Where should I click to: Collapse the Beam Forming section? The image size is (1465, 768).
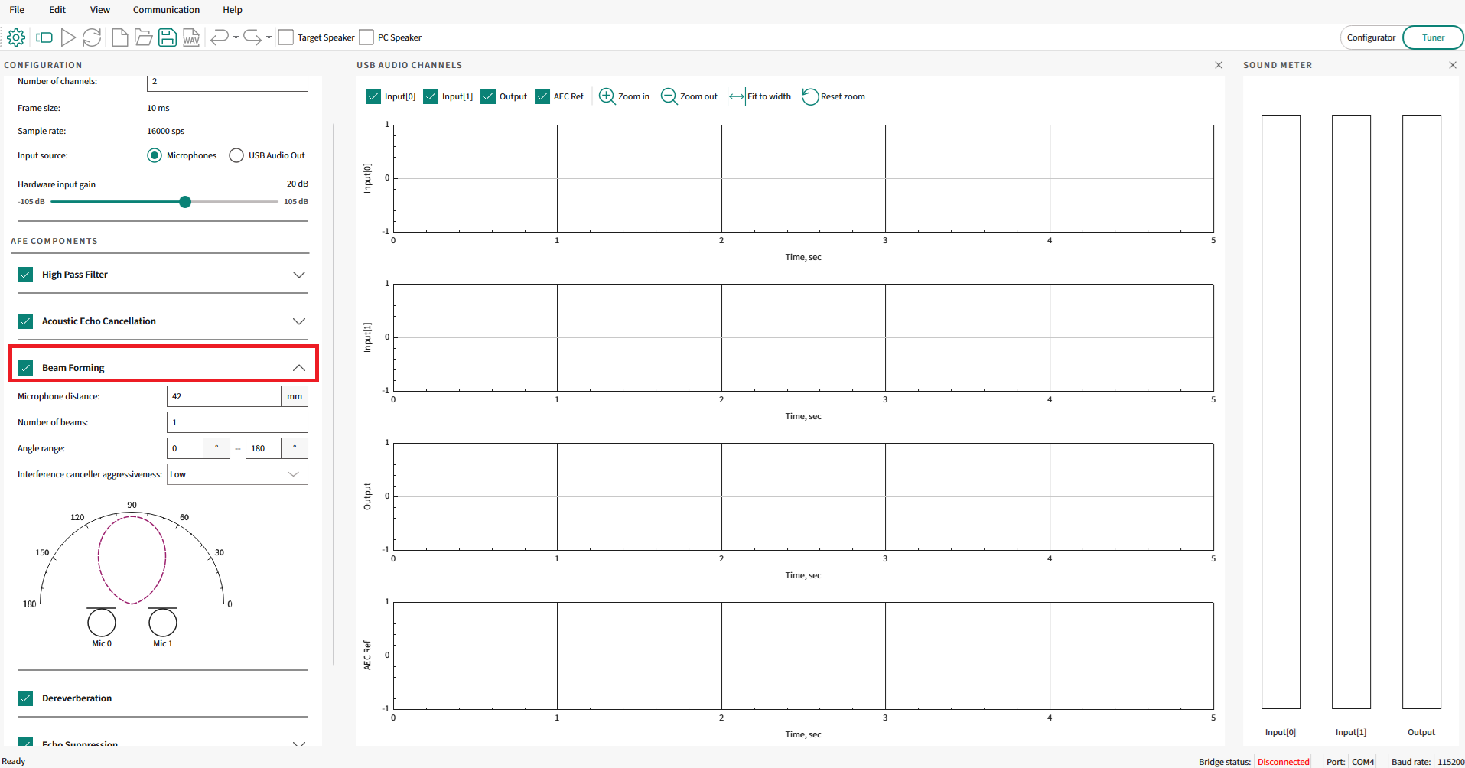(299, 368)
